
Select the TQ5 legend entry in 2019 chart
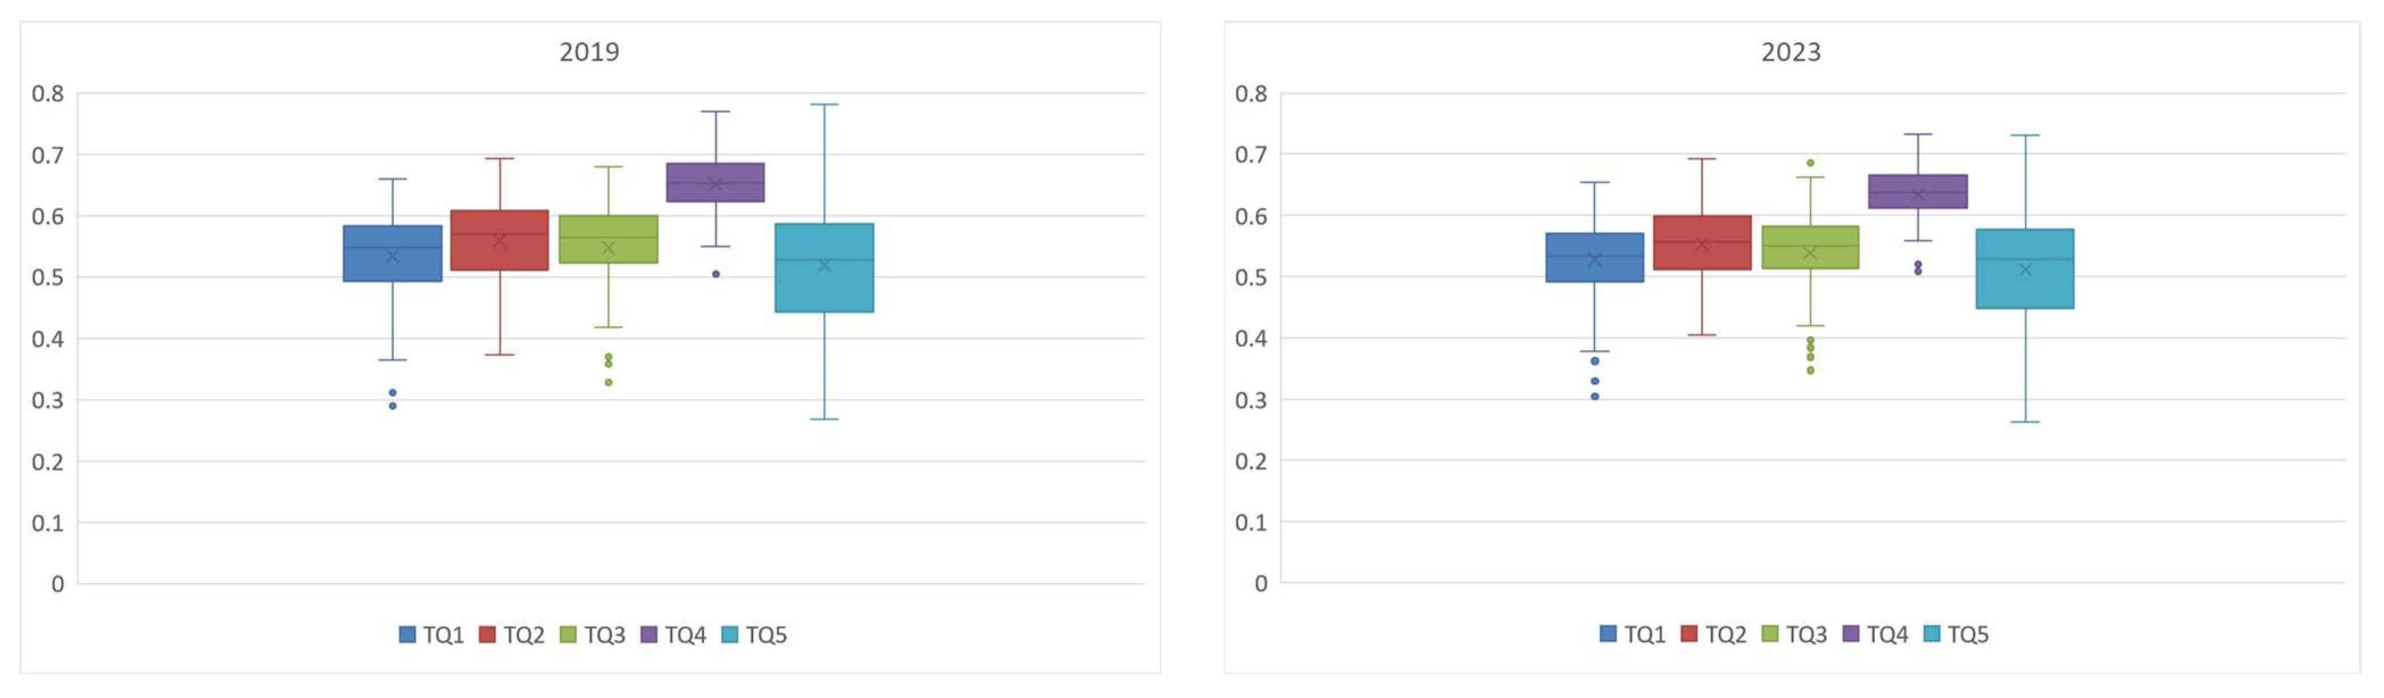tap(754, 635)
